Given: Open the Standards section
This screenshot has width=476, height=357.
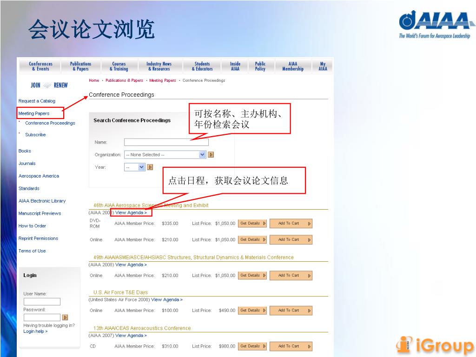Looking at the screenshot, I should tap(29, 188).
